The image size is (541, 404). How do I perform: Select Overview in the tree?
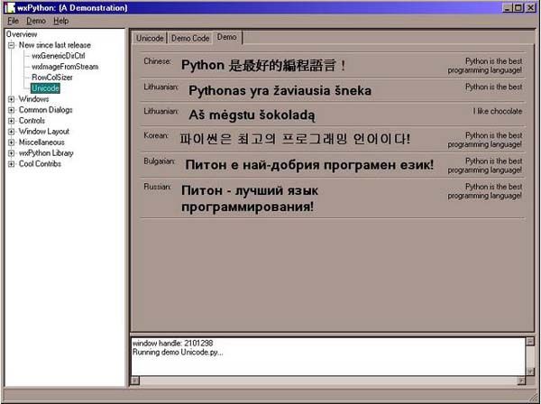22,34
